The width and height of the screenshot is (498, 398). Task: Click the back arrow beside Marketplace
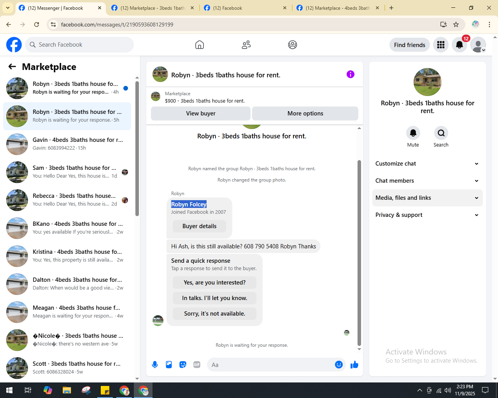[12, 66]
